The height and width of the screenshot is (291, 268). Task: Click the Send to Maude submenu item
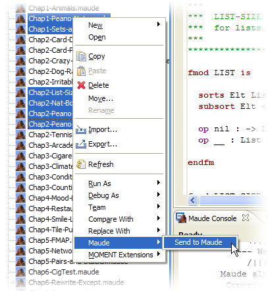(x=200, y=242)
